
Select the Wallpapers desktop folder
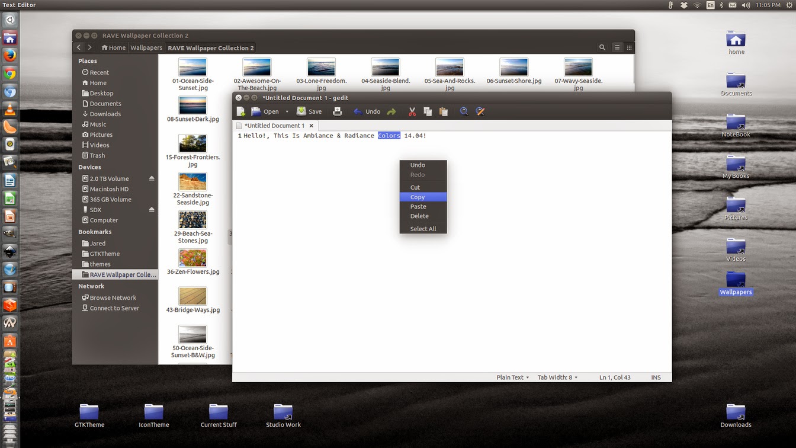(x=736, y=283)
